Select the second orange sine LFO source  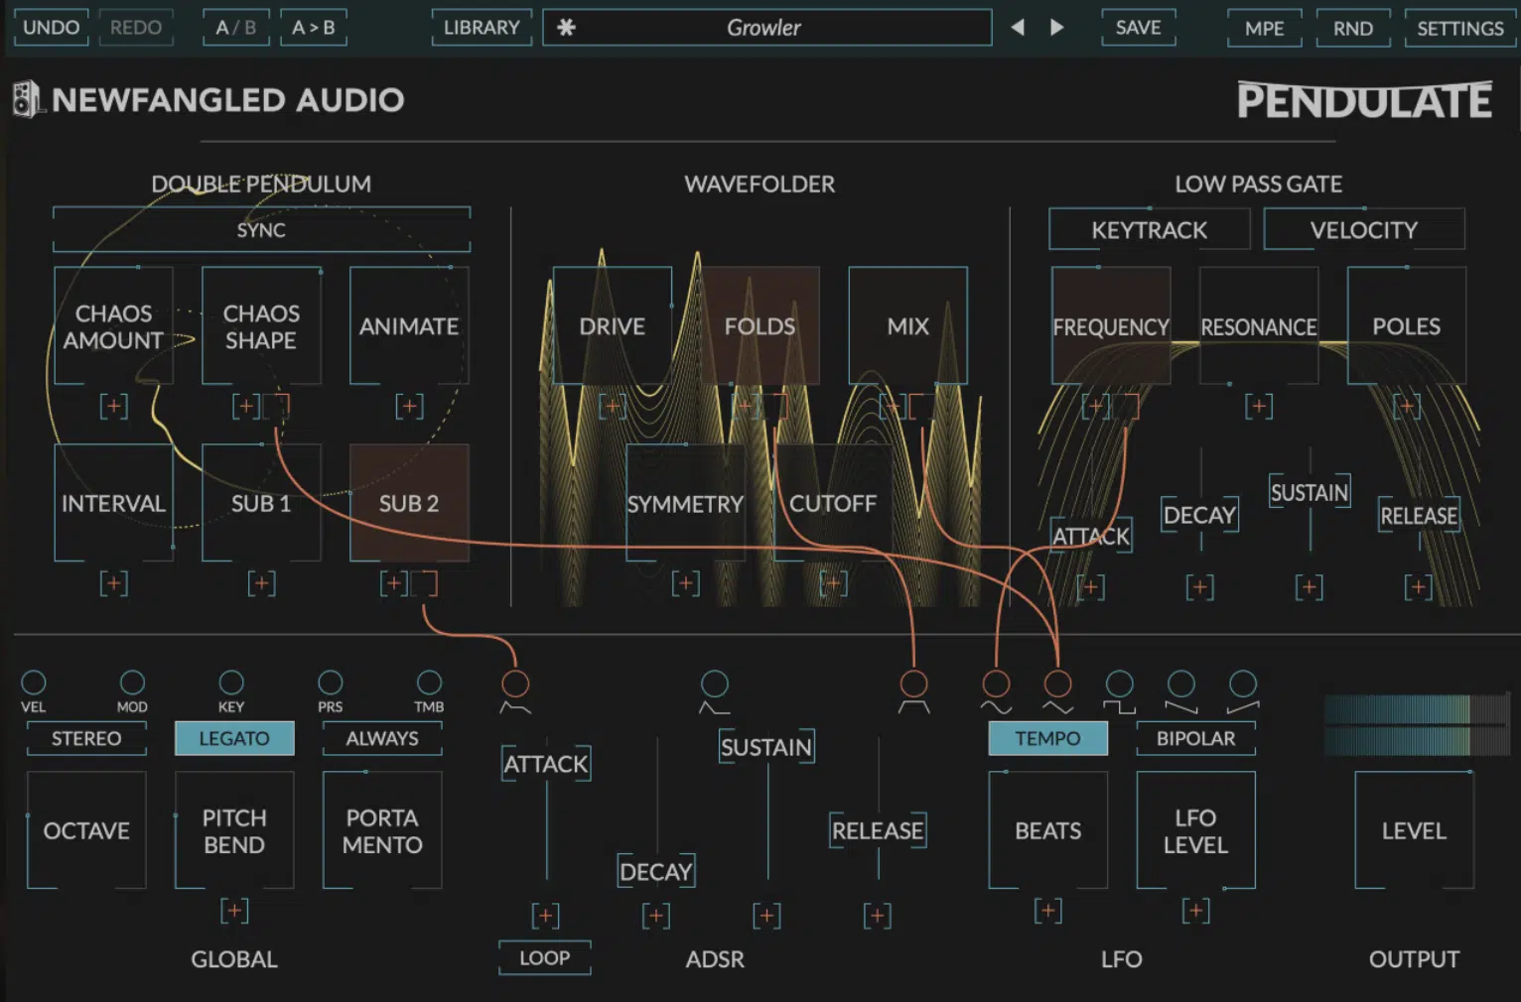[x=1058, y=684]
